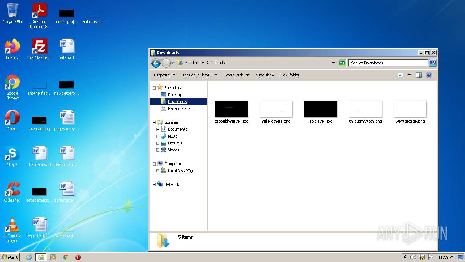Open Include in library dropdown
The height and width of the screenshot is (262, 465).
click(x=200, y=75)
